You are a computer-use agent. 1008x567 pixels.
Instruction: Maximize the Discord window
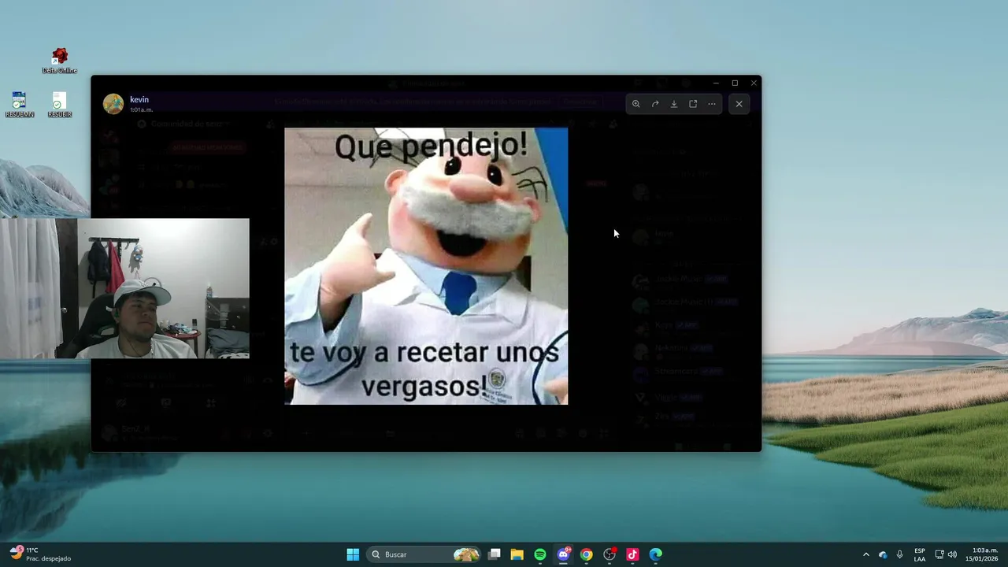point(735,83)
